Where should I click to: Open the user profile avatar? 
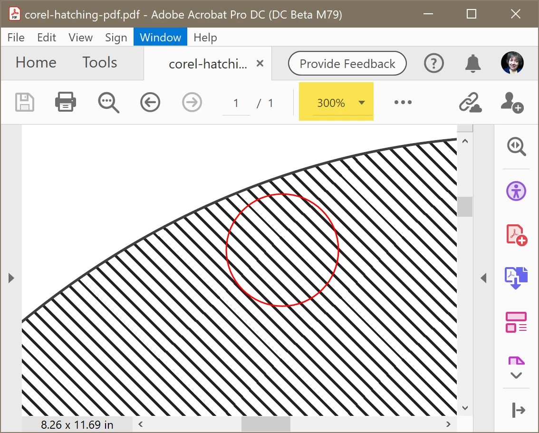pos(512,63)
